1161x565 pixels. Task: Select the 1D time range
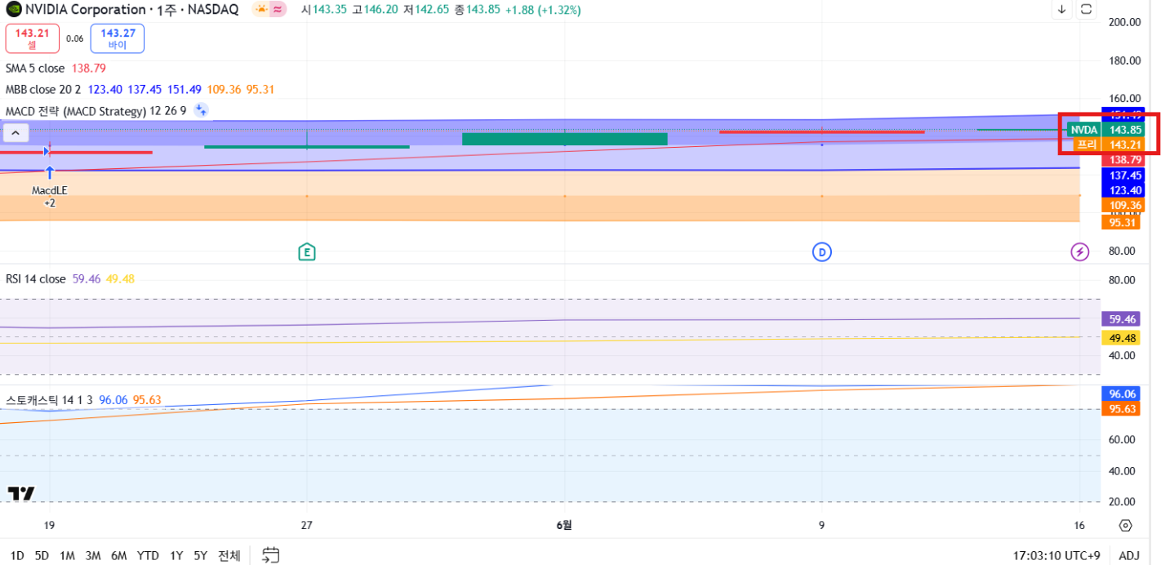point(17,555)
